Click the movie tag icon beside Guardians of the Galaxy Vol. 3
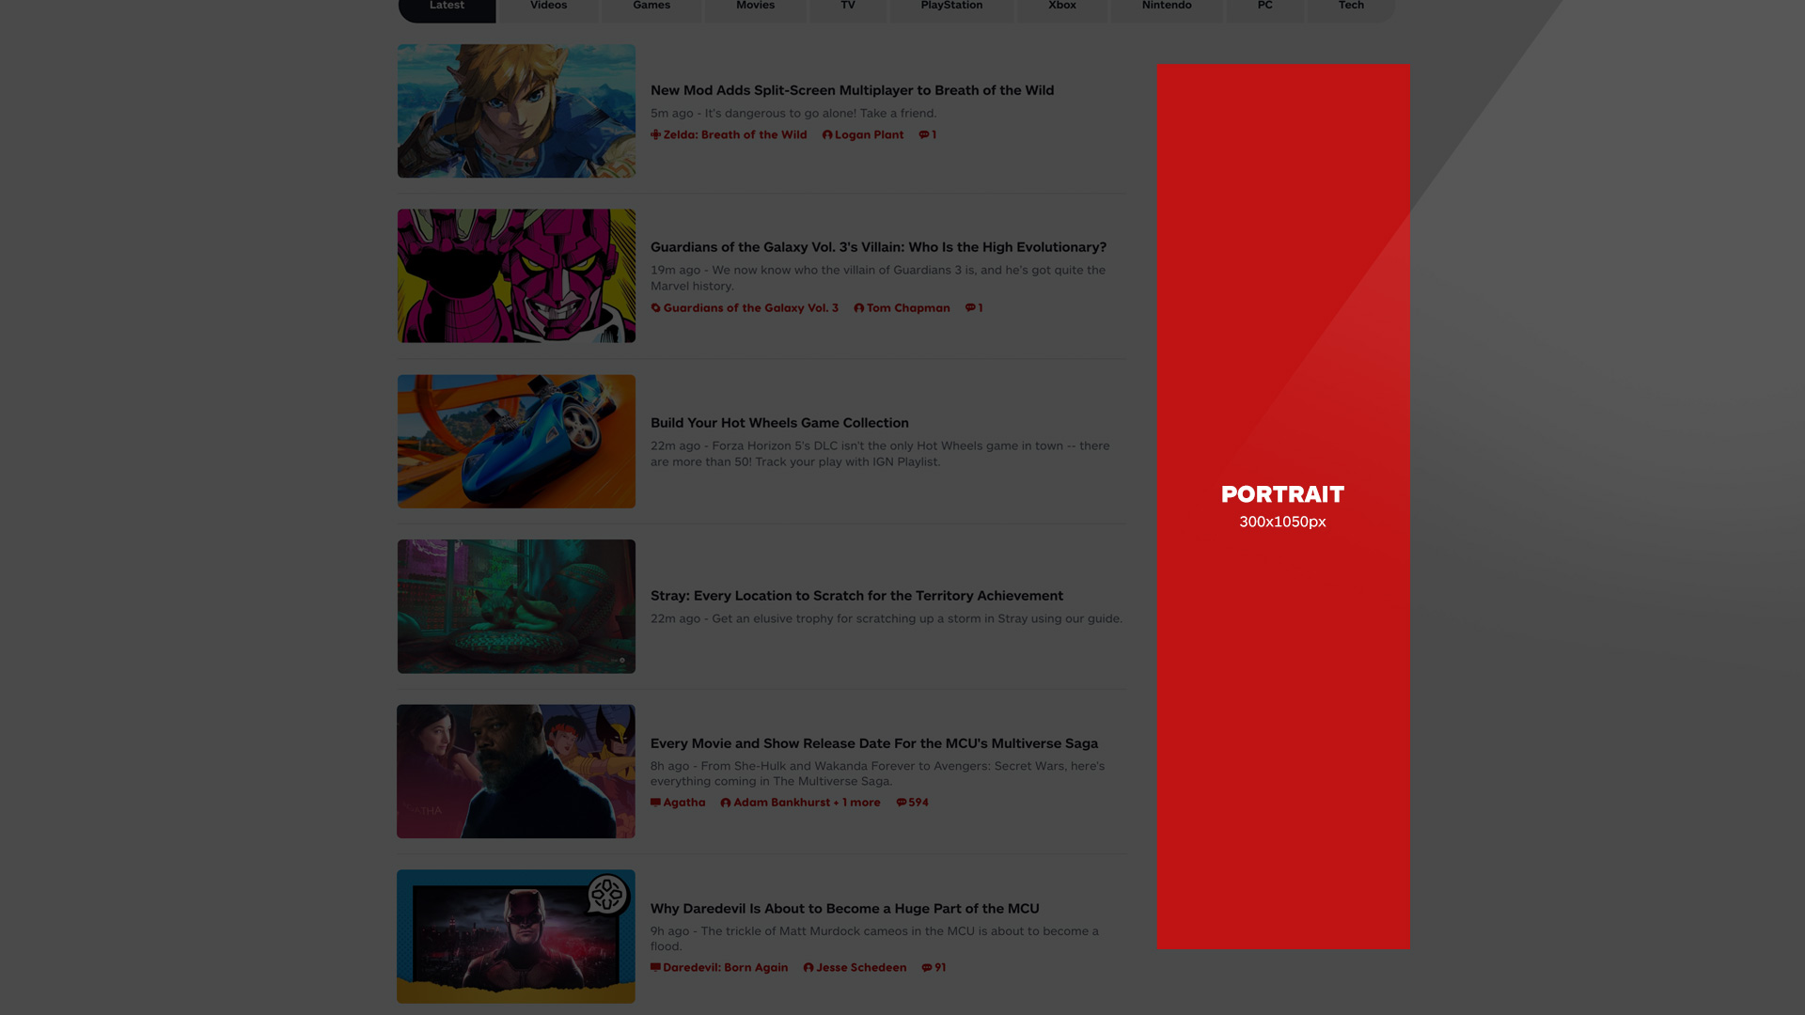1805x1015 pixels. (656, 307)
